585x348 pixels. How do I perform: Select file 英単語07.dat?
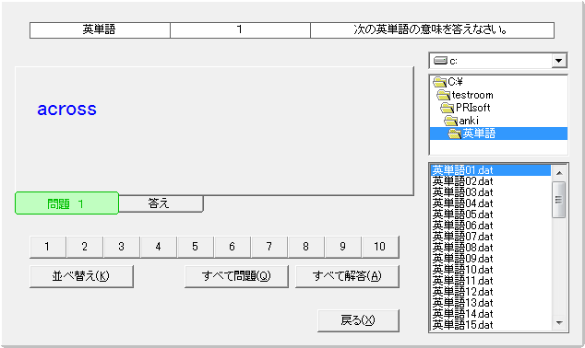(x=490, y=237)
